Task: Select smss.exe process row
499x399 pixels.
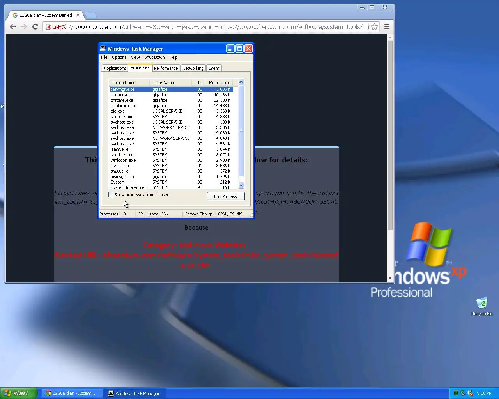Action: [172, 171]
